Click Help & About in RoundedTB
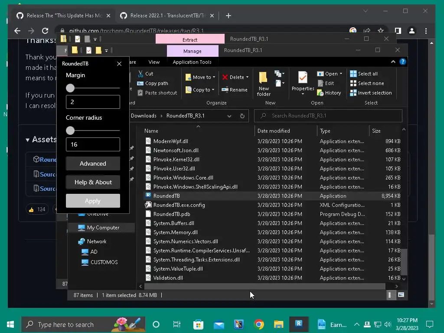The width and height of the screenshot is (444, 333). 93,182
